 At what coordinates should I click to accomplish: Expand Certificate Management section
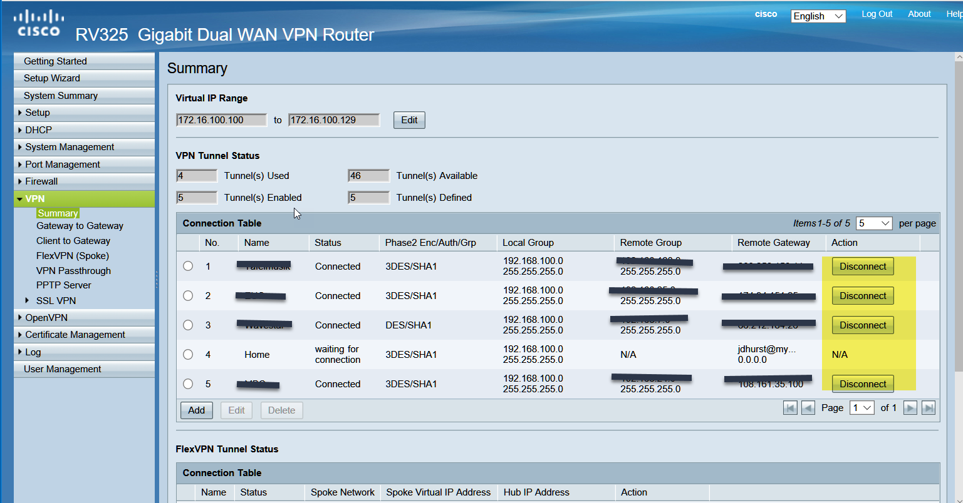(x=84, y=335)
